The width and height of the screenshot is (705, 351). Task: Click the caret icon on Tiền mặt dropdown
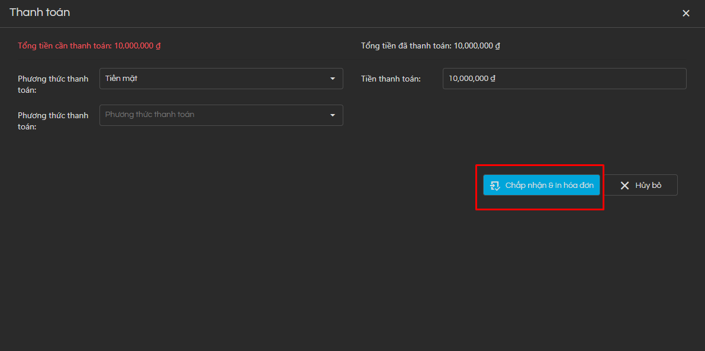333,79
